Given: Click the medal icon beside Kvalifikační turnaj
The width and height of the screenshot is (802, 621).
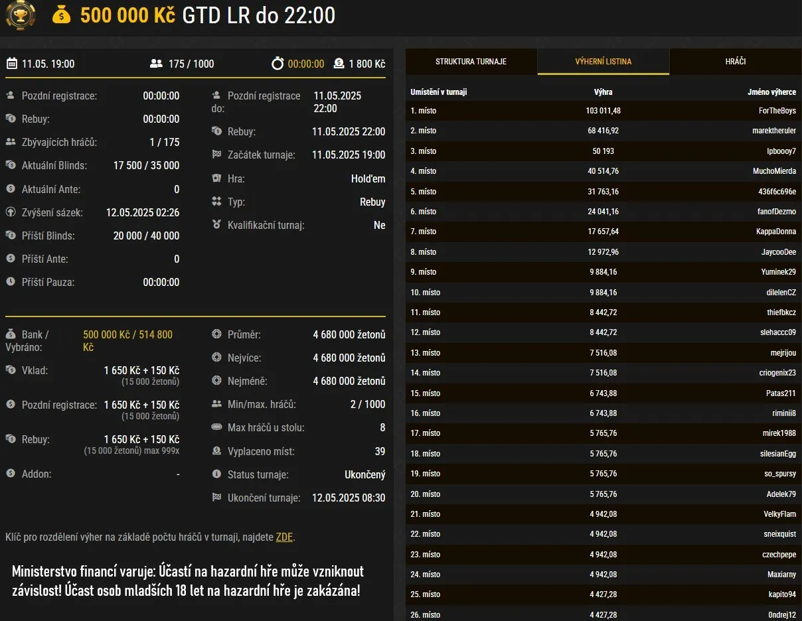Looking at the screenshot, I should pos(215,225).
